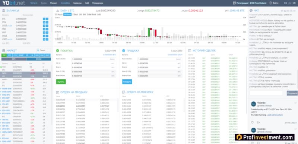
Task: Click the Отправить chat send button
Action: [292, 93]
